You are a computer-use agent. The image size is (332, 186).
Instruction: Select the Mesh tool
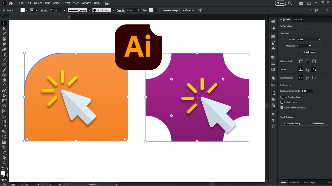[x=4, y=117]
